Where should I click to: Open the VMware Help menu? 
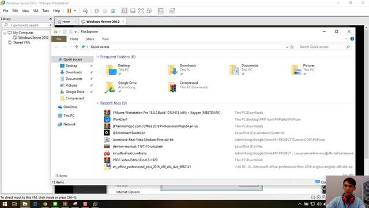[x=57, y=11]
